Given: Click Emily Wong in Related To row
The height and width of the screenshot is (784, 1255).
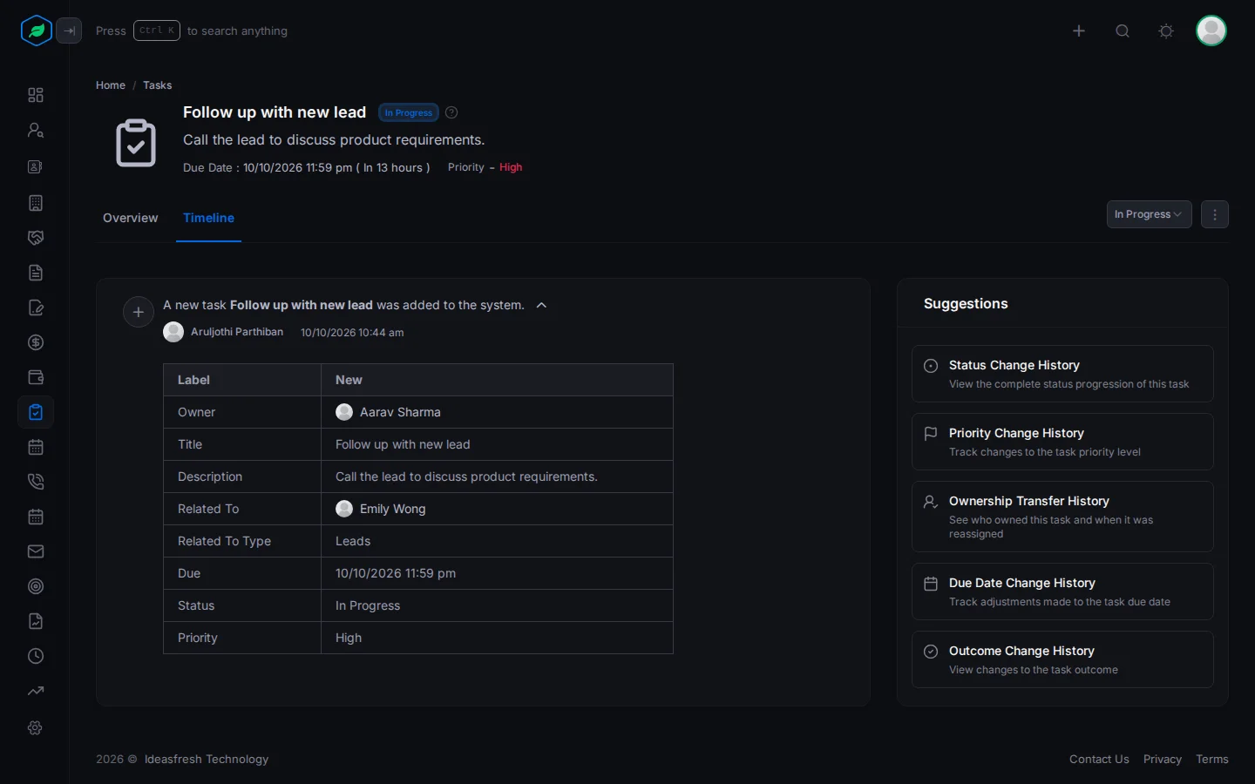Looking at the screenshot, I should pos(392,509).
